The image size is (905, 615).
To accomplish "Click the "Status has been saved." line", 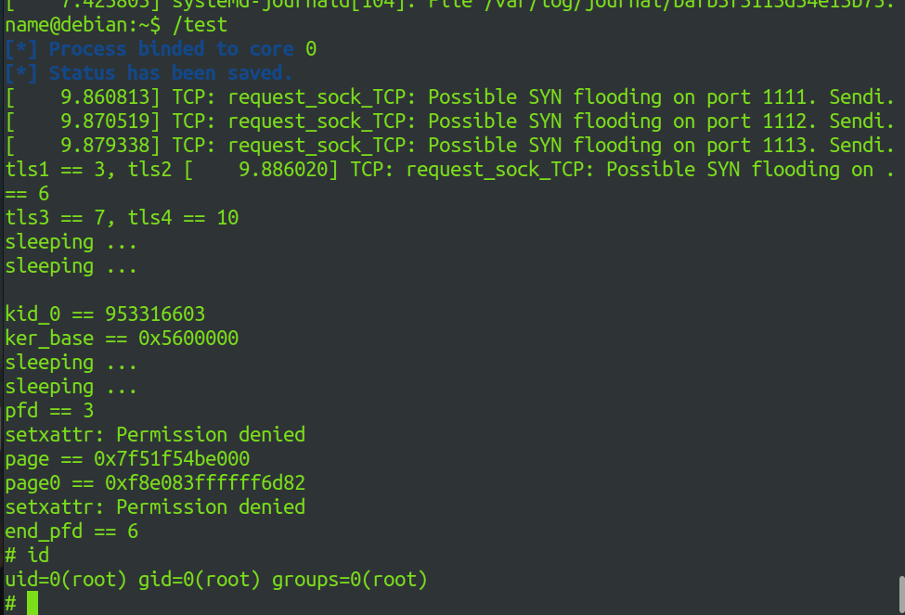I will 149,73.
